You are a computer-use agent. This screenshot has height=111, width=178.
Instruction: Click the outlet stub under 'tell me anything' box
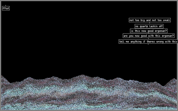(x=148, y=44)
